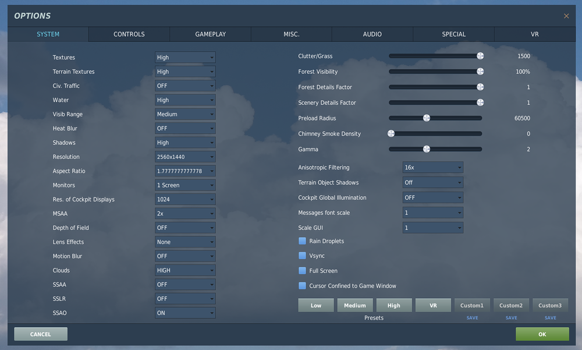582x350 pixels.
Task: Open the SSLR dropdown
Action: coord(185,299)
